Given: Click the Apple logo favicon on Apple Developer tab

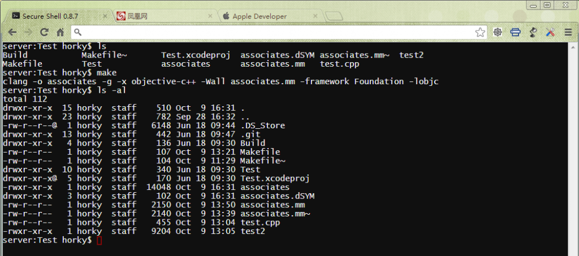Looking at the screenshot, I should point(226,16).
